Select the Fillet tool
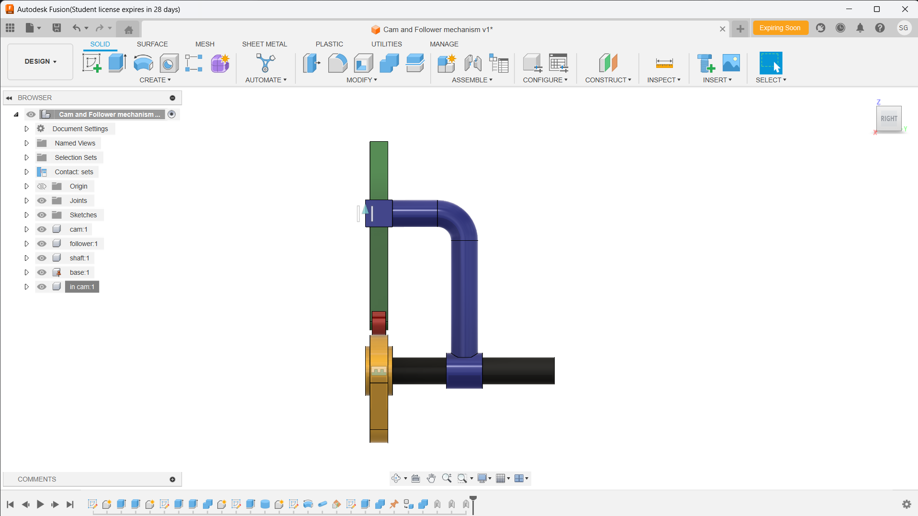918x516 pixels. click(337, 63)
